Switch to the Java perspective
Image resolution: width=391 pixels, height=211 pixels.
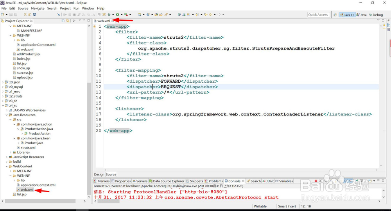pyautogui.click(x=362, y=15)
